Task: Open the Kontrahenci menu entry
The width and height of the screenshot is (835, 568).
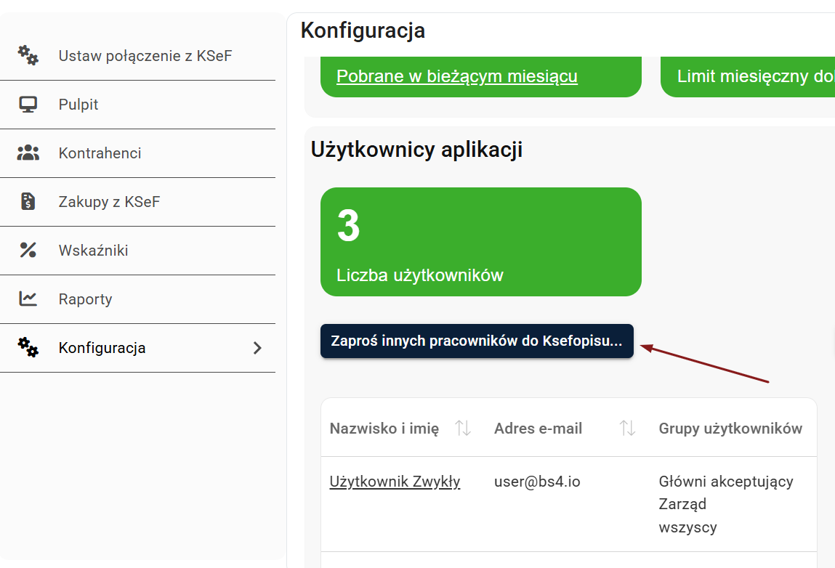Action: point(100,153)
